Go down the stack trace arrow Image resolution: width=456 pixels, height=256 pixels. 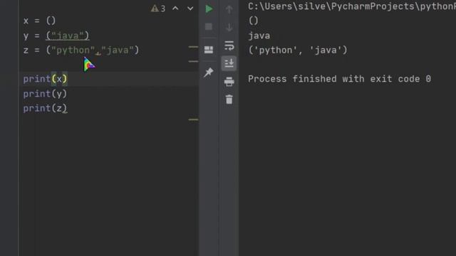click(229, 27)
